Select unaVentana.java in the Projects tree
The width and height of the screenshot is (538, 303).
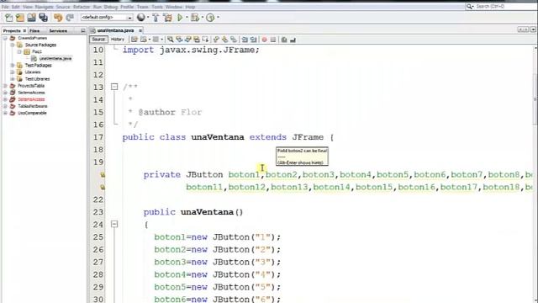coord(55,59)
